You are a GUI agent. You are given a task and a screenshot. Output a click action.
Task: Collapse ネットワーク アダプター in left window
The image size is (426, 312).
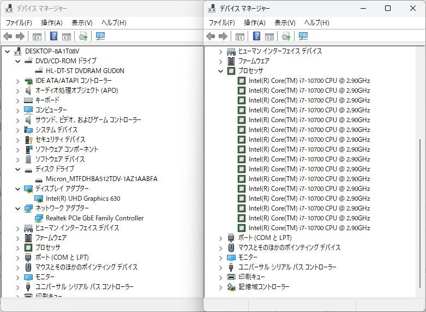click(x=17, y=208)
